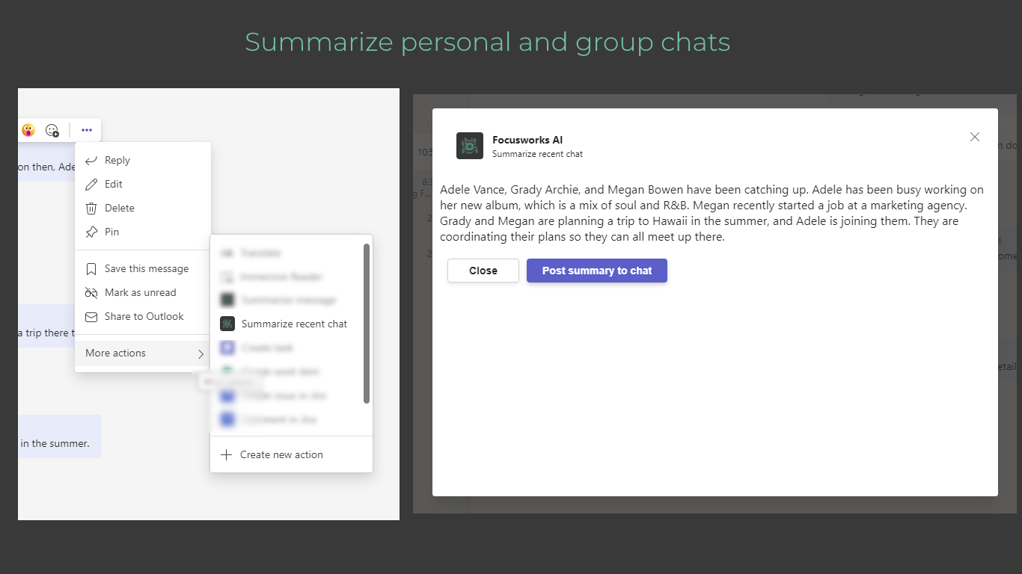Expand the More actions submenu
The image size is (1022, 574).
tap(143, 354)
